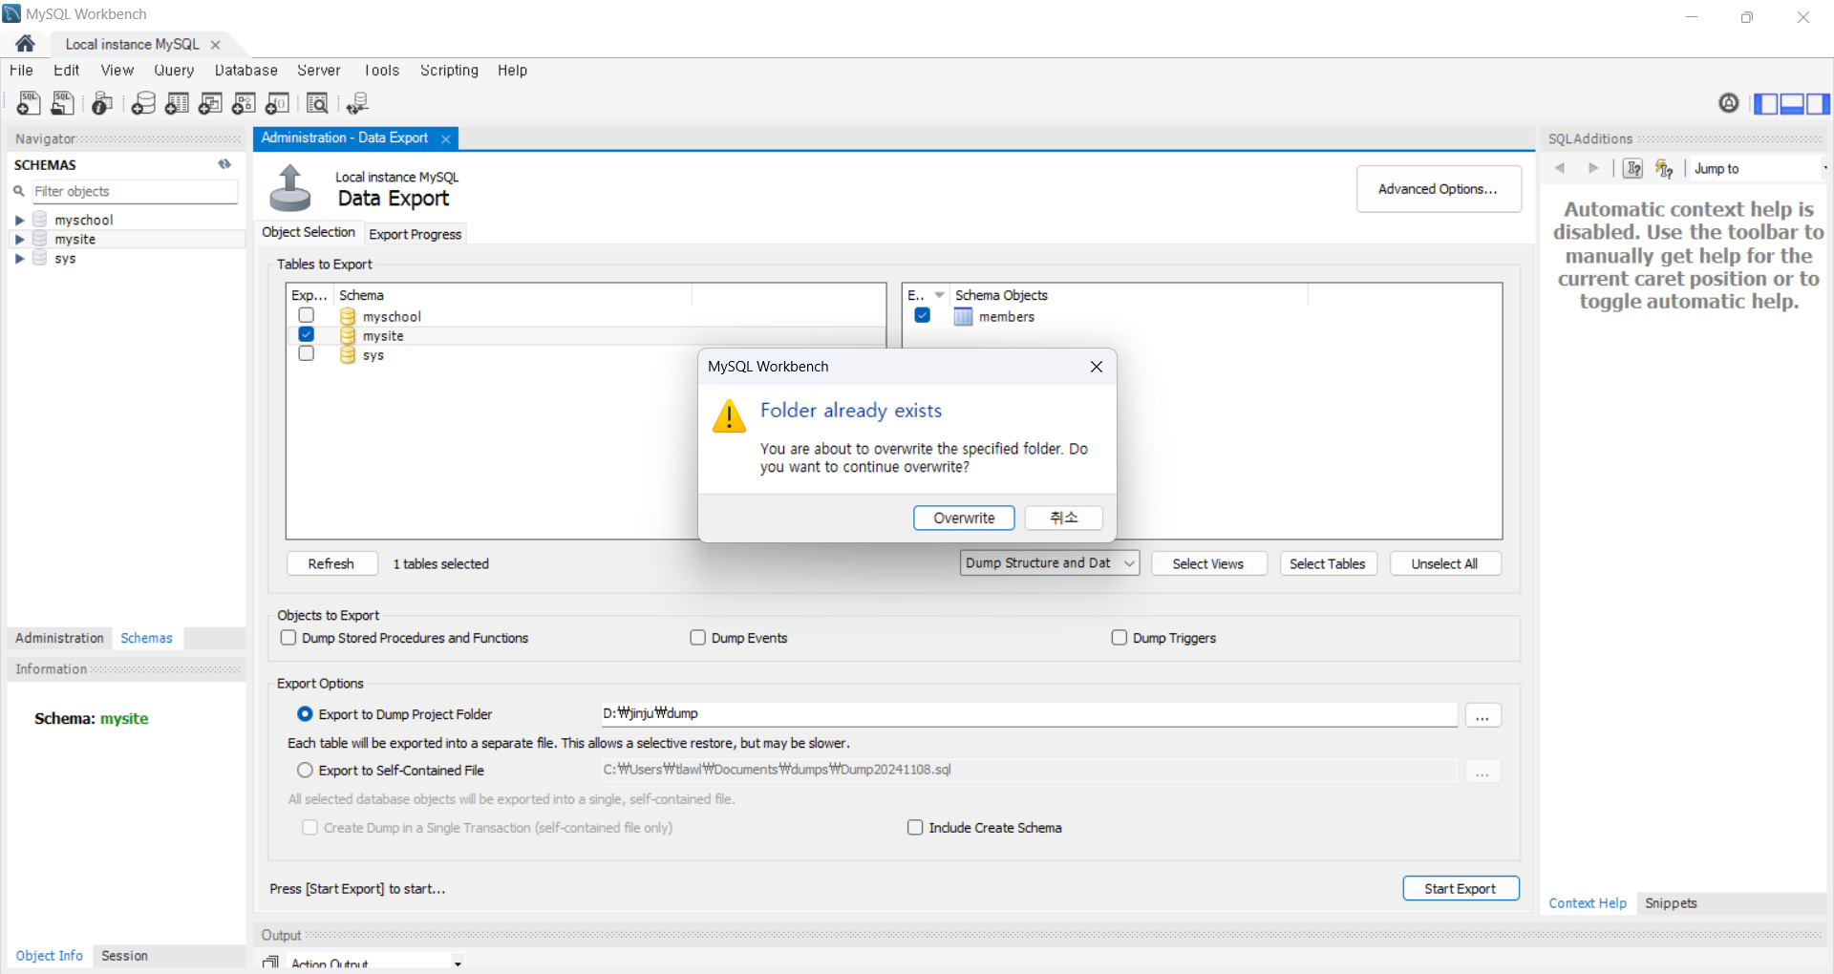
Task: Enable the Dump Events checkbox
Action: tap(698, 638)
